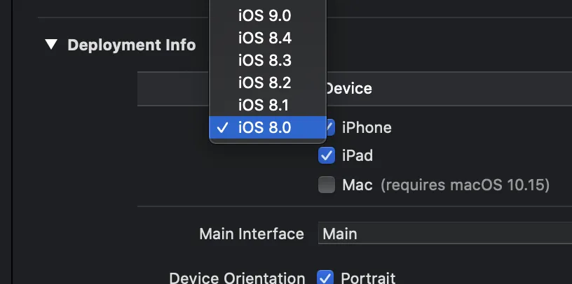Image resolution: width=572 pixels, height=284 pixels.
Task: Pick iOS 8.3 in the dropdown list
Action: 264,61
